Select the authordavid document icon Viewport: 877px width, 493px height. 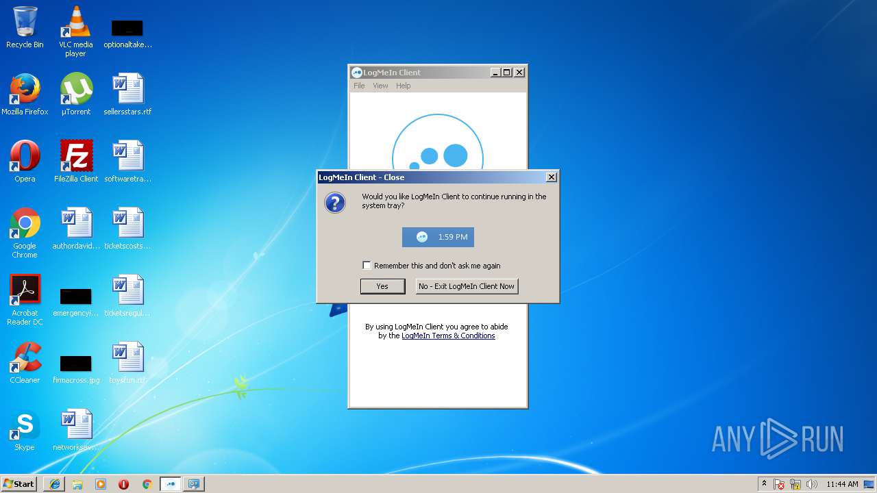pos(75,229)
